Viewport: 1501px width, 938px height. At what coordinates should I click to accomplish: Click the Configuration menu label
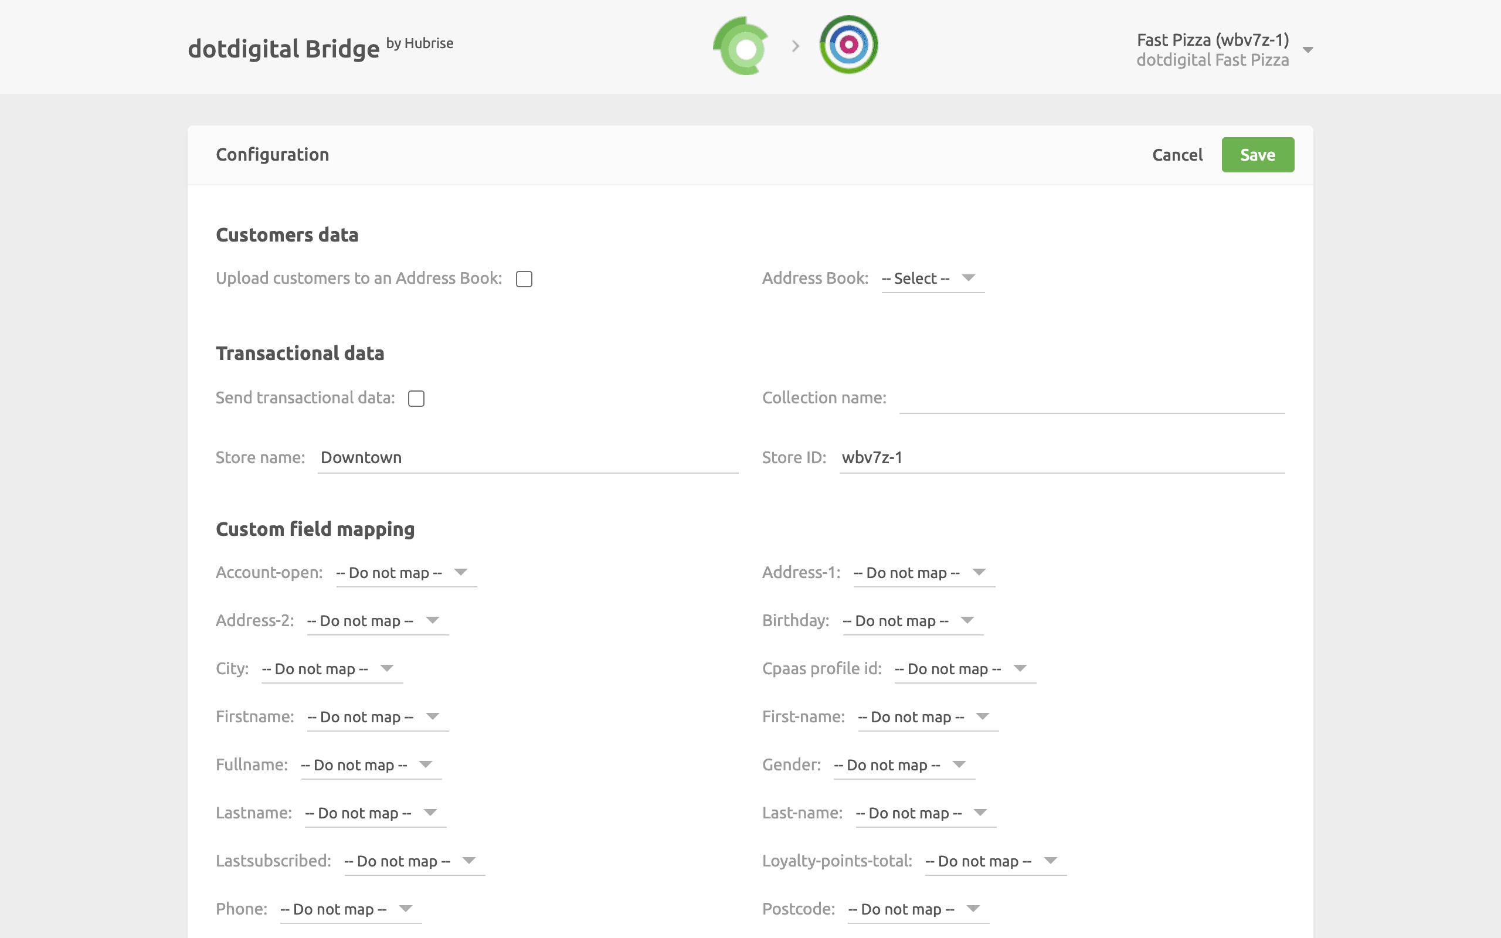tap(272, 154)
